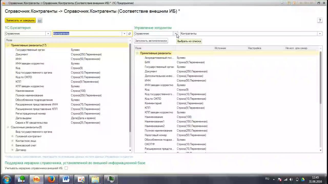Select right row Наименование2
The height and width of the screenshot is (184, 328).
pyautogui.click(x=227, y=126)
